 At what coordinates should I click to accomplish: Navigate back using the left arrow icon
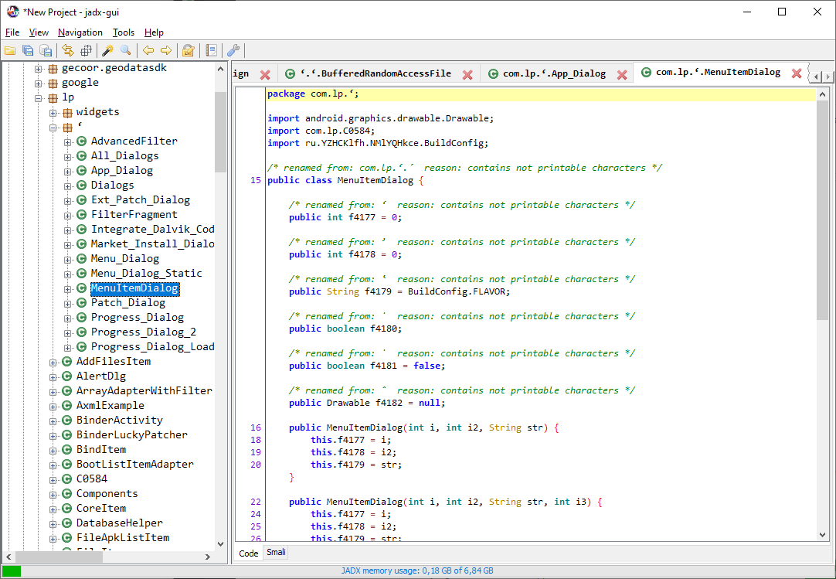pyautogui.click(x=148, y=50)
